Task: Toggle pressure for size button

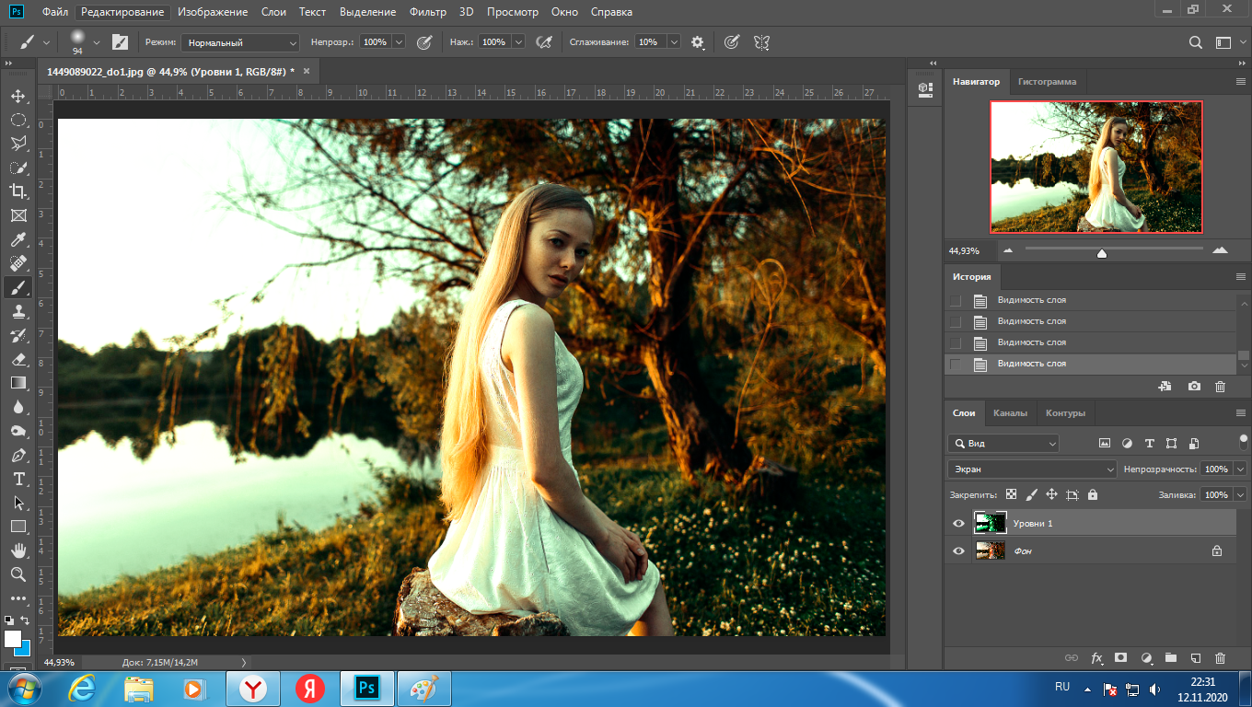Action: 731,42
